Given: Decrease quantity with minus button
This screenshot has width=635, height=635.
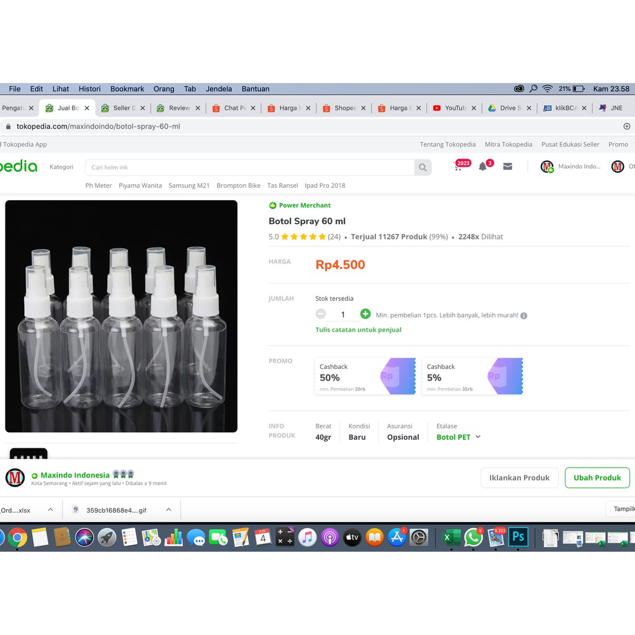Looking at the screenshot, I should (321, 314).
